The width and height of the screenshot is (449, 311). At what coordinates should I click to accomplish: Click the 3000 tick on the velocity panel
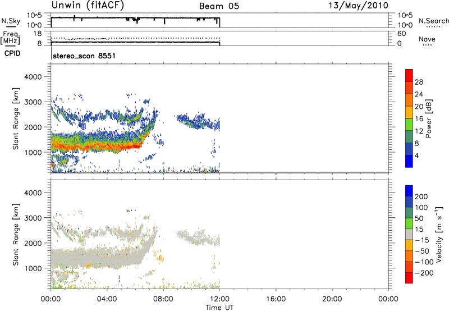tap(33, 218)
